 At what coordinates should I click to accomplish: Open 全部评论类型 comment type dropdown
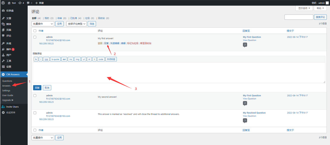(76, 24)
